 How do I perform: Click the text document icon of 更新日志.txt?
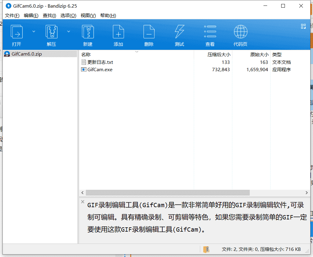(84, 62)
